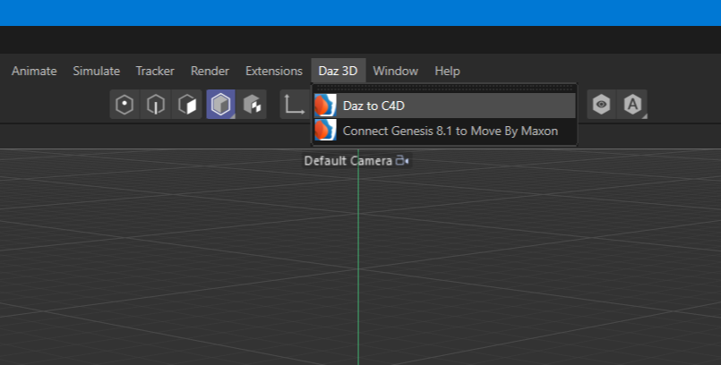Open the Animate menu
Image resolution: width=721 pixels, height=365 pixels.
click(x=34, y=71)
